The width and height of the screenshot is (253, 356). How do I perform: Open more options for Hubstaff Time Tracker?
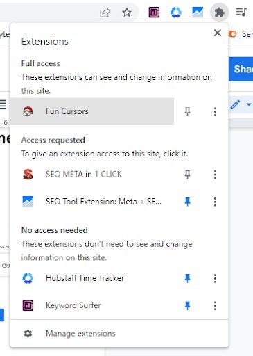click(215, 278)
